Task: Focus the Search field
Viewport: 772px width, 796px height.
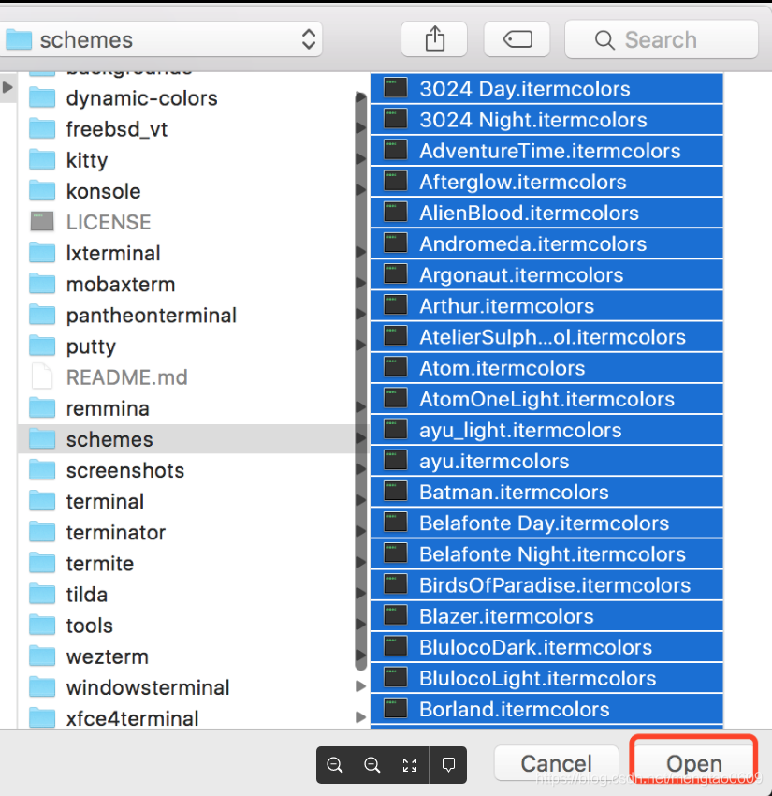Action: [662, 39]
